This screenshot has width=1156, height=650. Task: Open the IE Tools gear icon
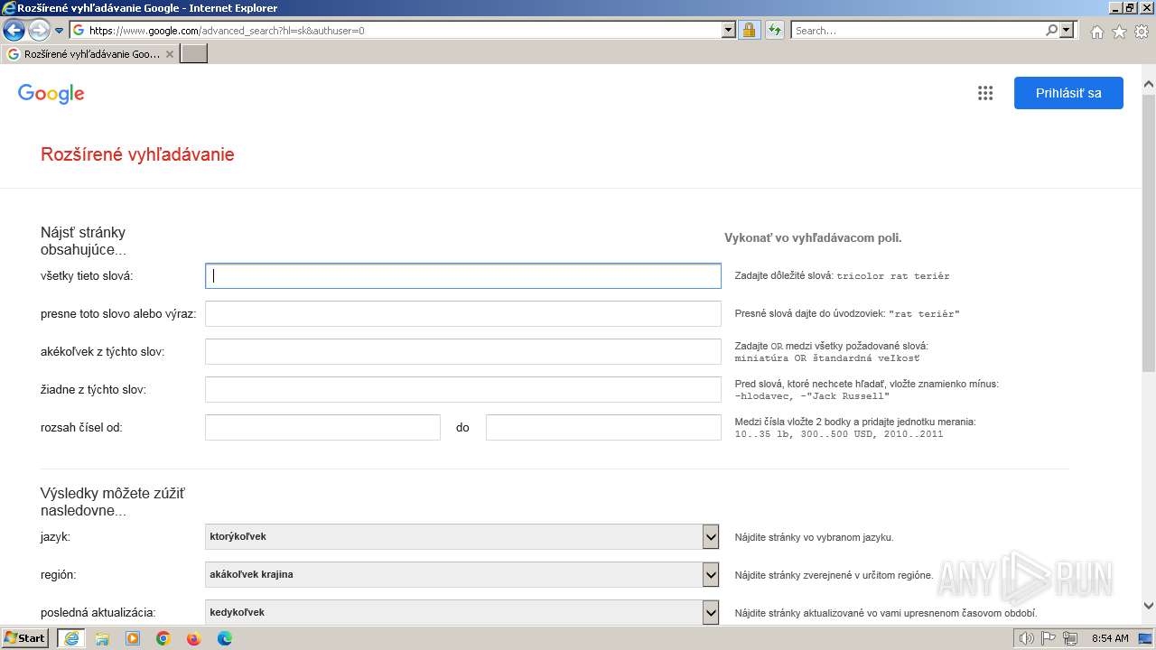1142,31
